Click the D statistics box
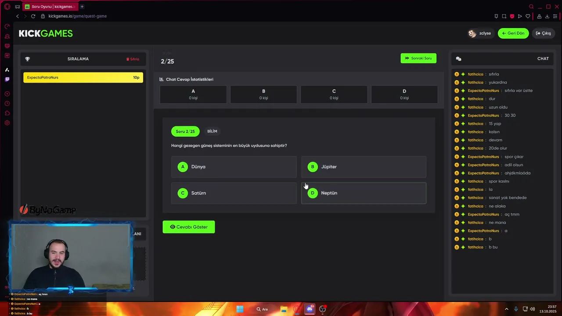This screenshot has height=316, width=562. [404, 94]
